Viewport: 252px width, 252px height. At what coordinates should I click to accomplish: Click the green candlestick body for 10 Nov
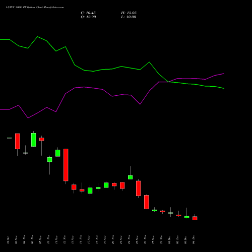pos(50,159)
